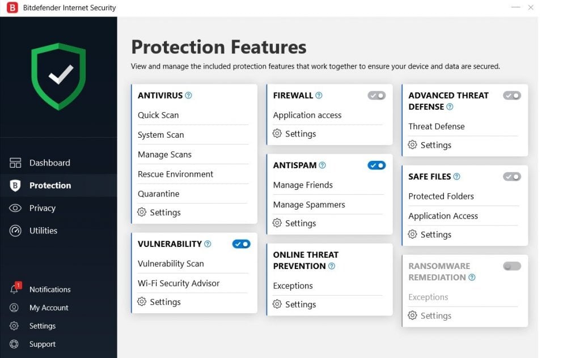Open the Notifications bell icon
The width and height of the screenshot is (567, 358).
pyautogui.click(x=15, y=289)
